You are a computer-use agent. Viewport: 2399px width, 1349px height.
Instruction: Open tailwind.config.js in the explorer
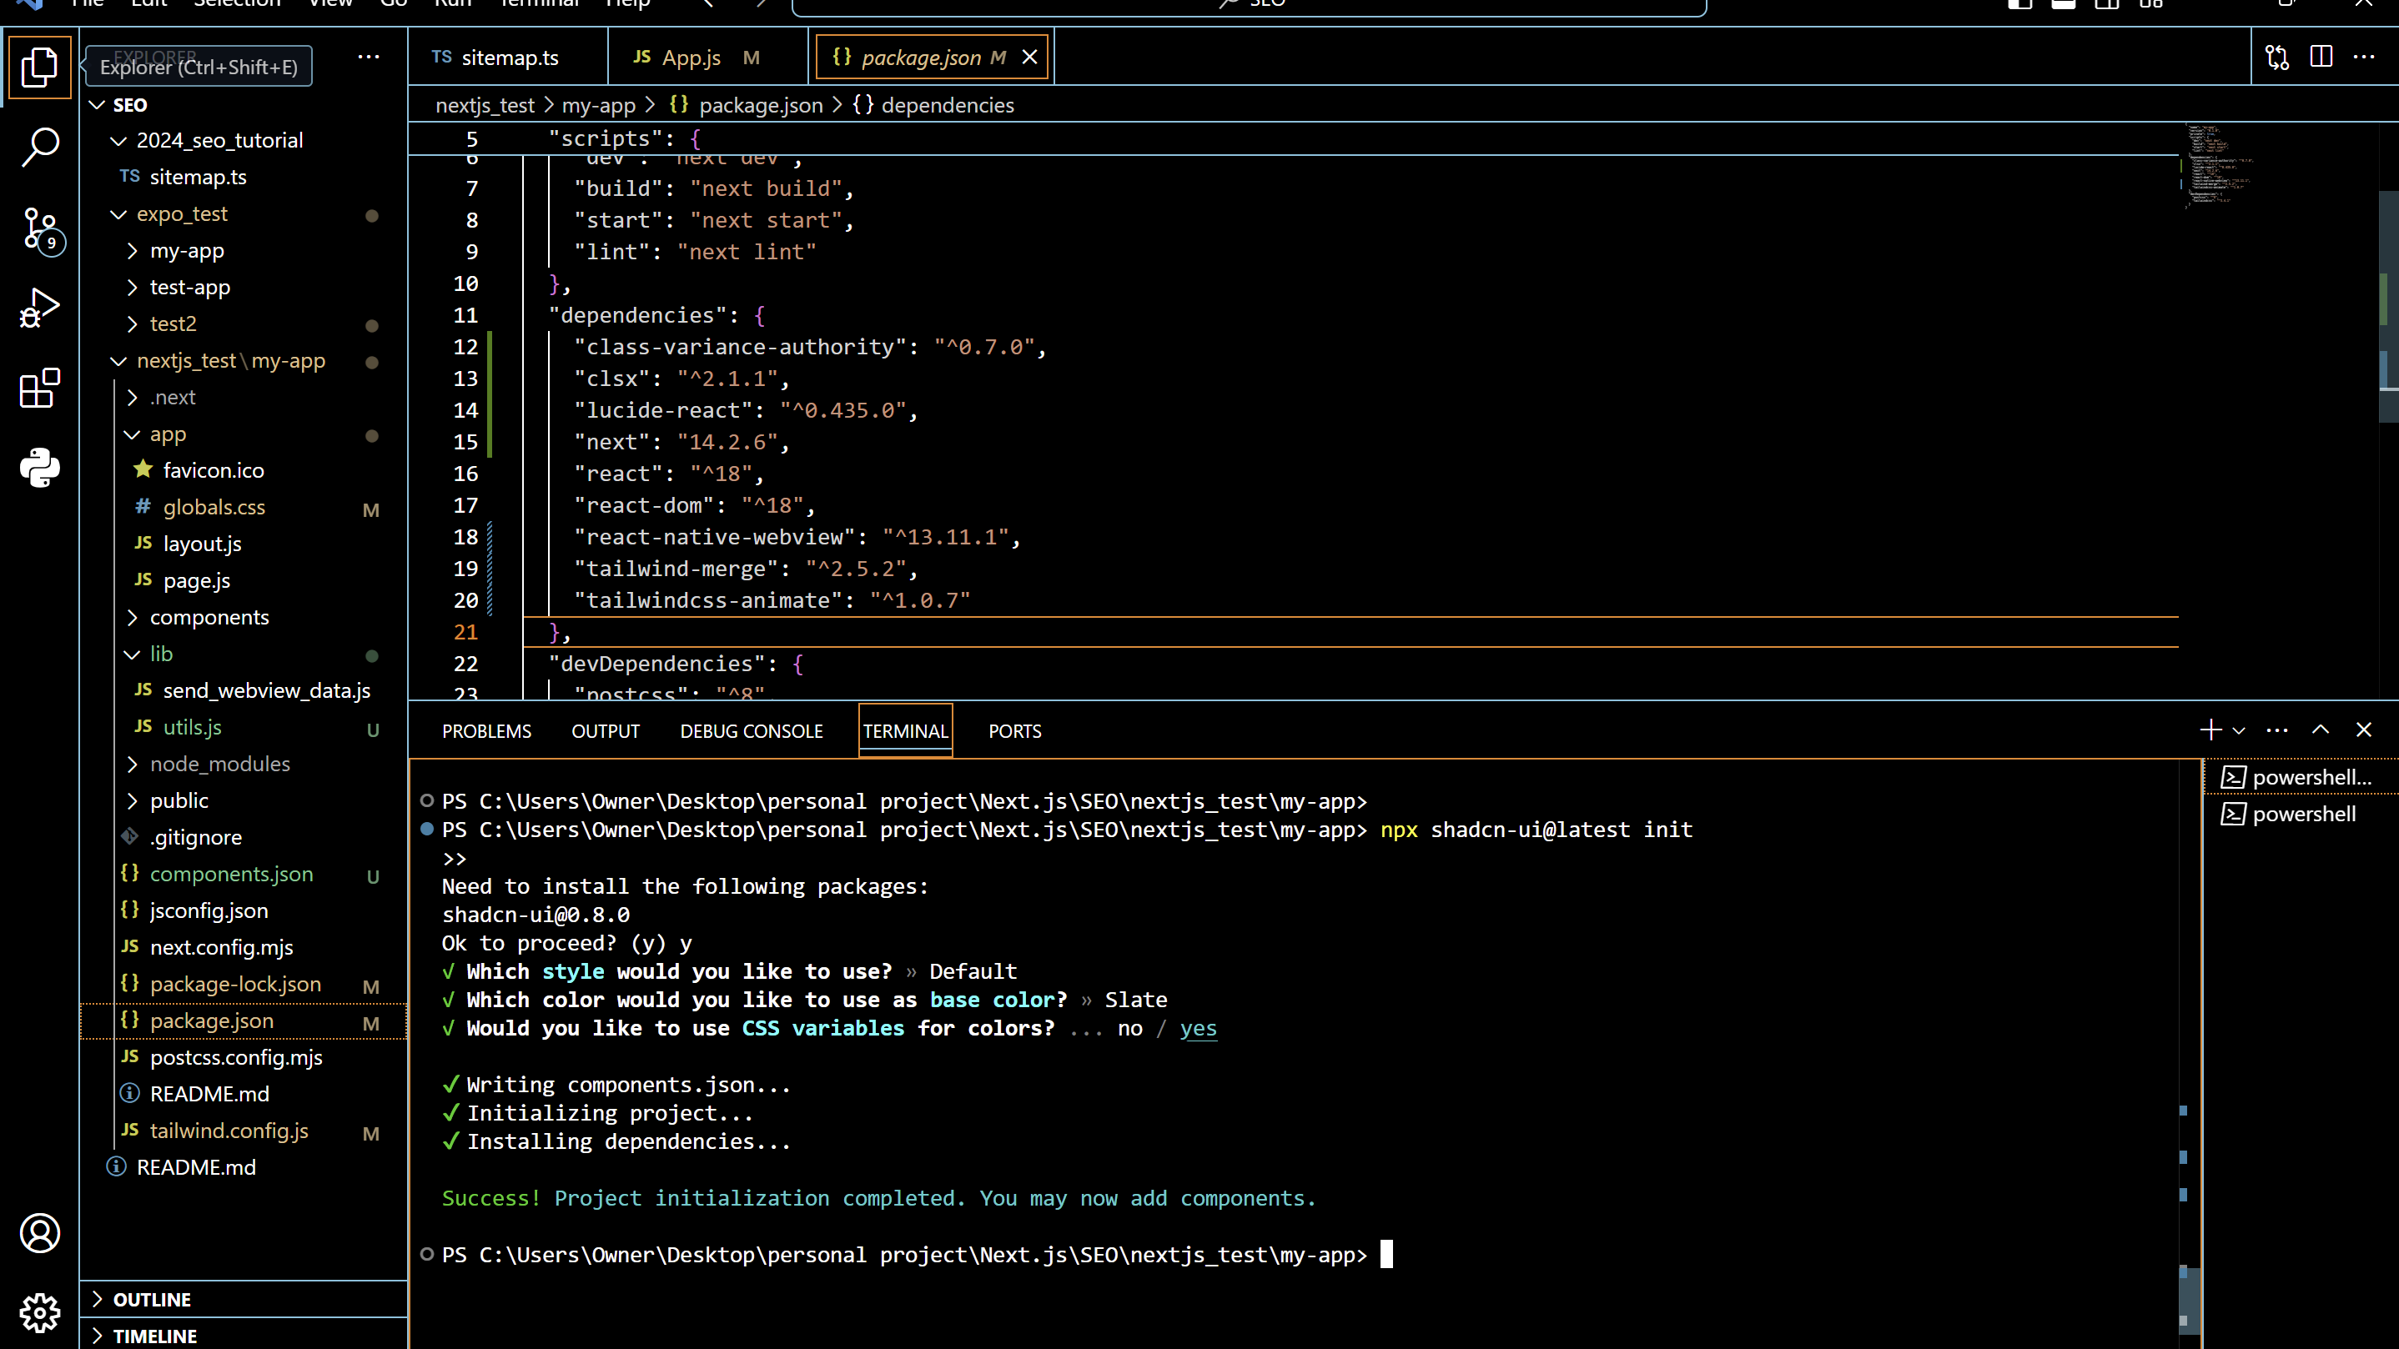(x=244, y=1131)
